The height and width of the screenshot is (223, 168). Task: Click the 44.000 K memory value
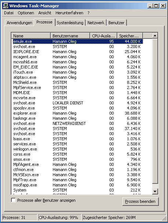133,41
